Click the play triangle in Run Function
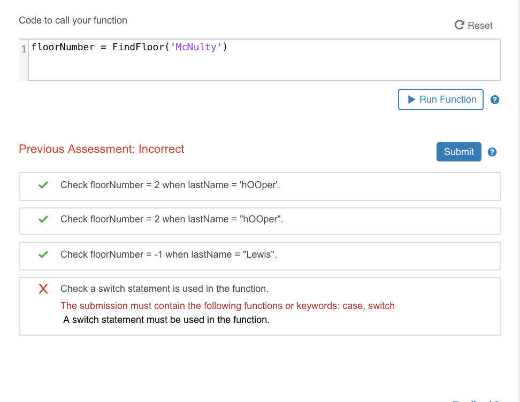Viewport: 520px width, 402px height. (x=411, y=99)
